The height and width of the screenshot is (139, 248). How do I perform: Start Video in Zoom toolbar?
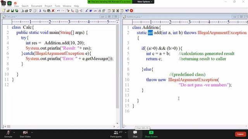point(25,134)
